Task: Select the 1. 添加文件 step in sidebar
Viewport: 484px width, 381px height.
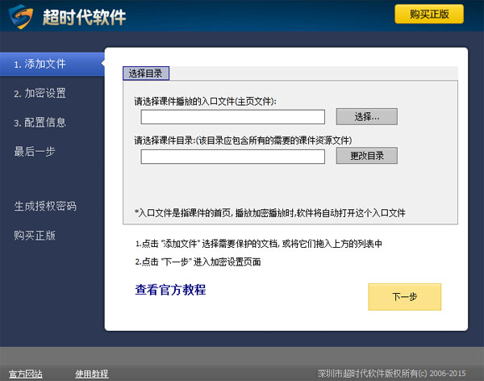Action: pos(52,65)
